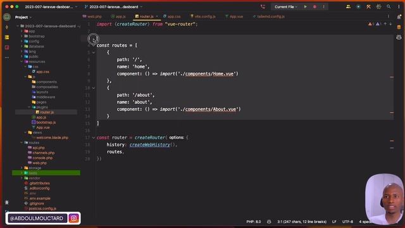Click the error stripe mark beside Home.vue
Screen dimensions: 405x228
(x=392, y=77)
